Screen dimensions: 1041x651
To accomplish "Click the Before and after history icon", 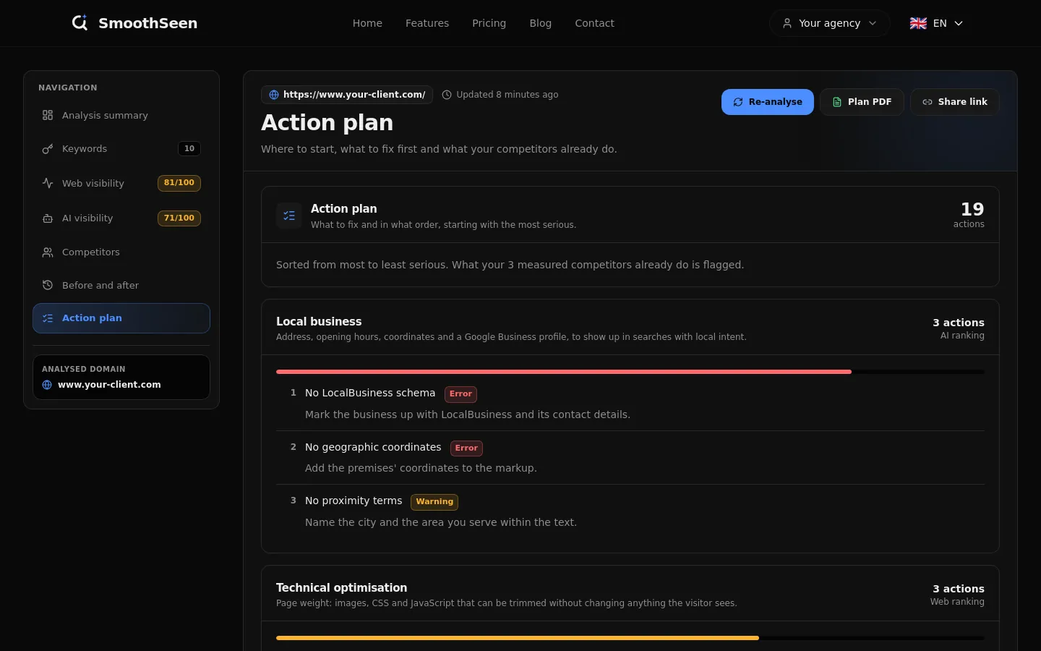I will point(48,285).
